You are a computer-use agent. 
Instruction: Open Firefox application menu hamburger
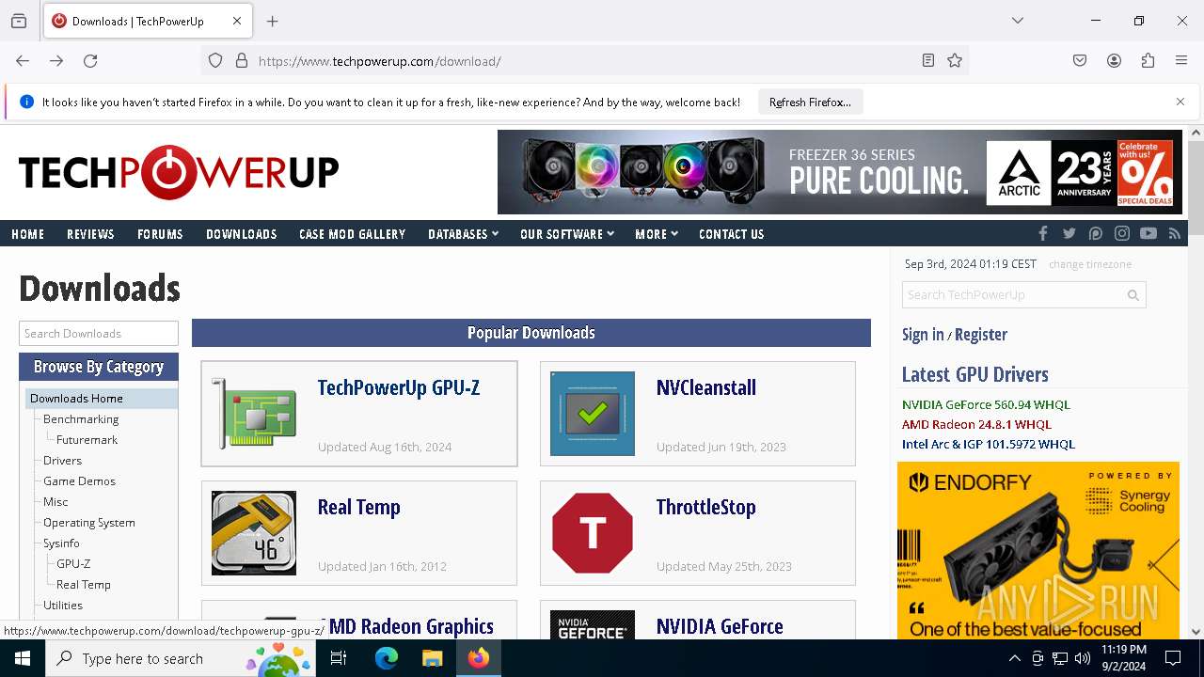click(x=1181, y=61)
